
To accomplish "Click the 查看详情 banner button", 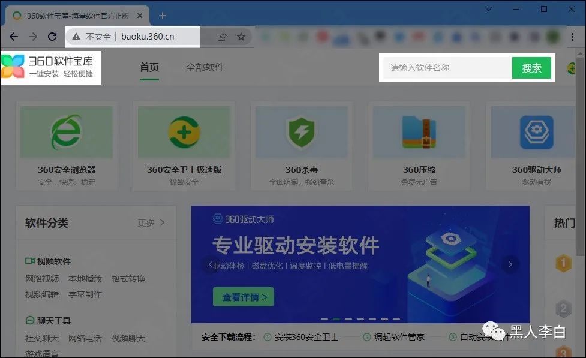I will pyautogui.click(x=244, y=297).
